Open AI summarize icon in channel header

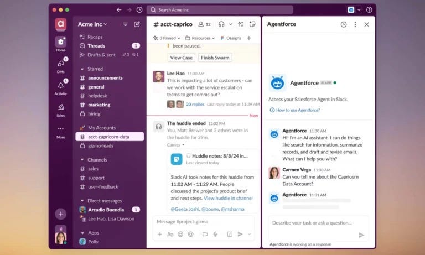coord(241,24)
